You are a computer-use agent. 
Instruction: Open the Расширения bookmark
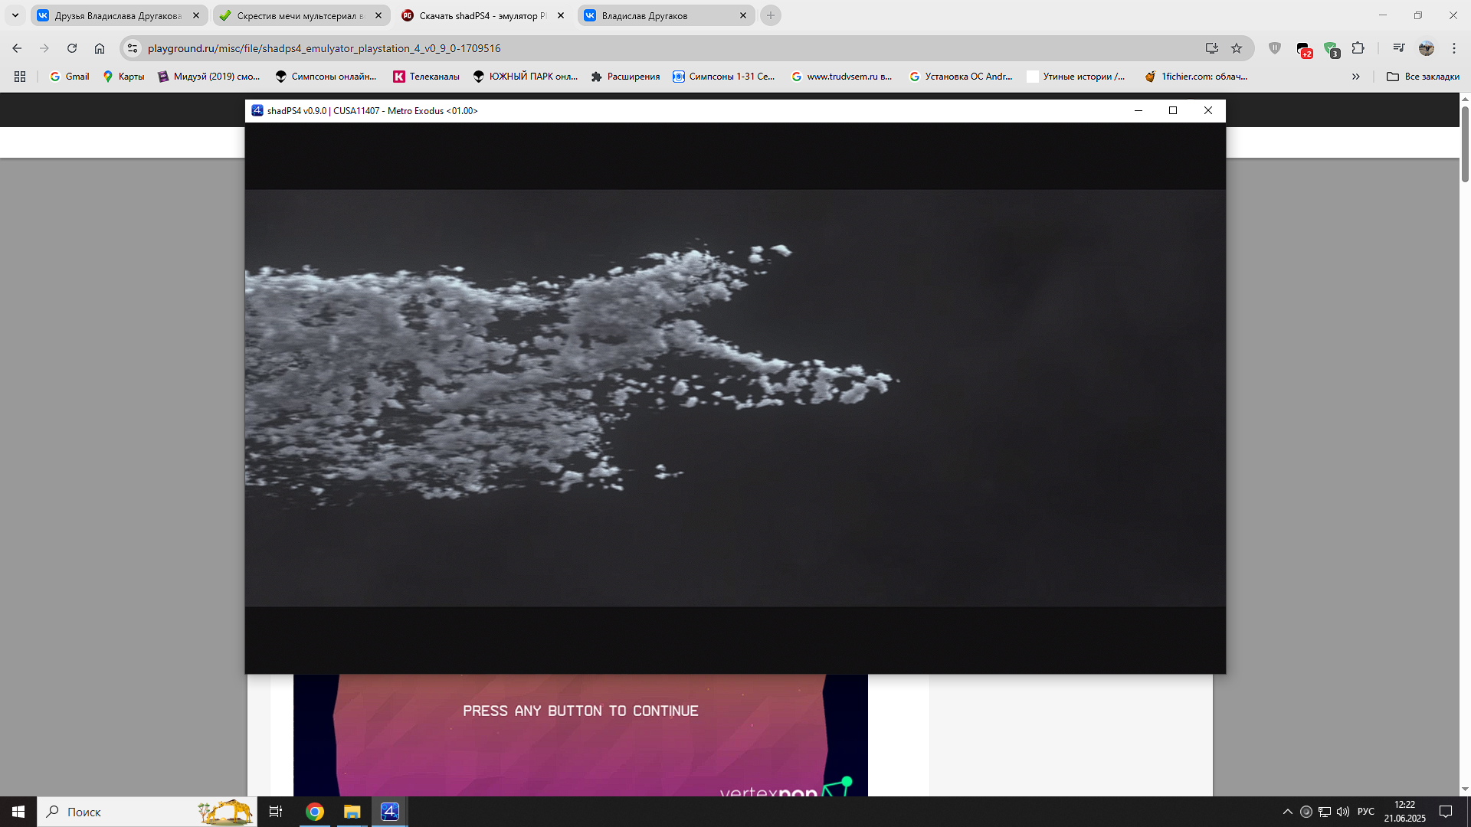(x=626, y=77)
